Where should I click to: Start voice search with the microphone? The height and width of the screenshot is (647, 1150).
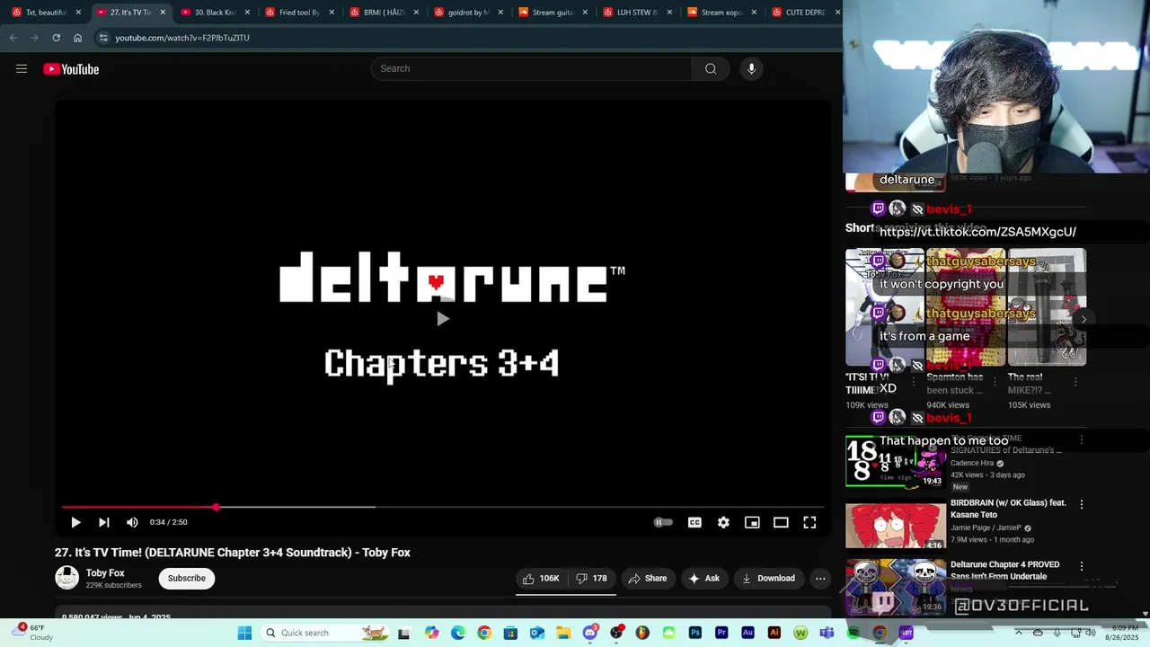[x=752, y=69]
